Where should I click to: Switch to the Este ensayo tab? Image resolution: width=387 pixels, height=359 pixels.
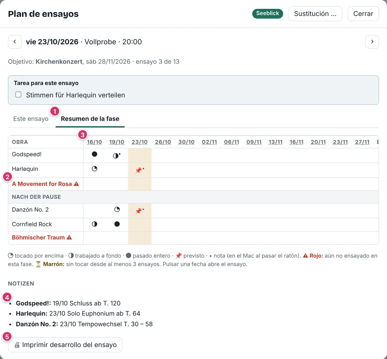(x=31, y=119)
